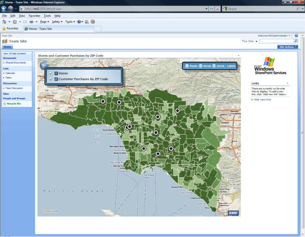Open the Site Actions dropdown
This screenshot has width=305, height=237.
[x=288, y=47]
